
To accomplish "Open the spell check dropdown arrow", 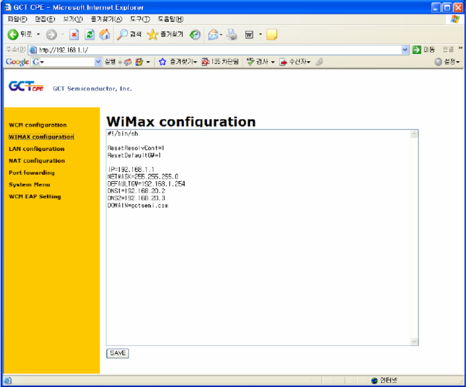I will 273,62.
